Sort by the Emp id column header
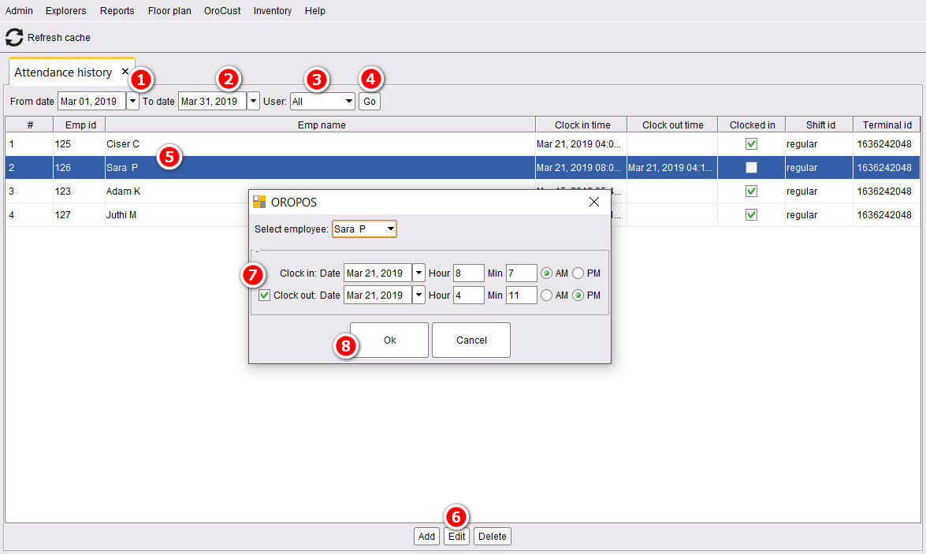The image size is (926, 554). tap(80, 125)
